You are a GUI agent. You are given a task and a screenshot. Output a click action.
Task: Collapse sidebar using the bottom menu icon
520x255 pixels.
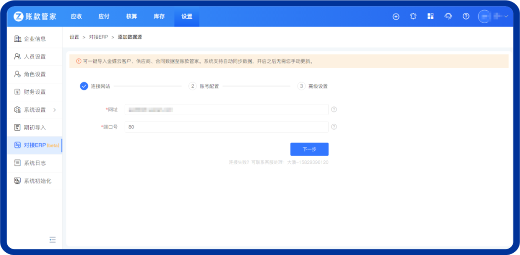[52, 240]
